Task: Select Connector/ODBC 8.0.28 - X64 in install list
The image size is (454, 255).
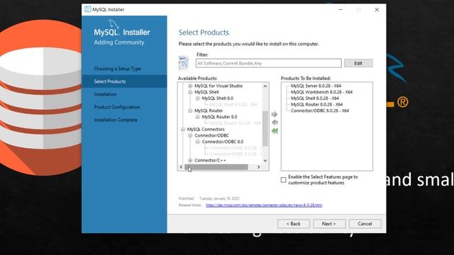Action: [320, 110]
